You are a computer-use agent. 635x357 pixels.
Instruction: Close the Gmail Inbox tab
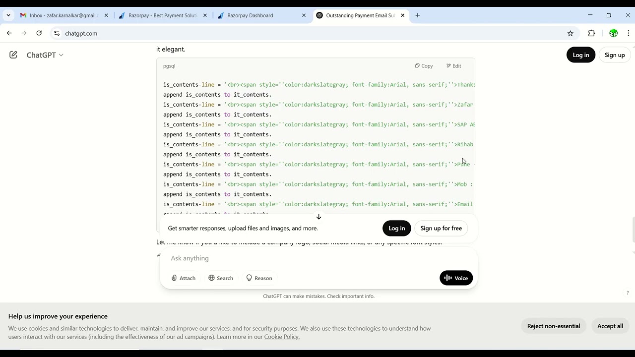(106, 15)
